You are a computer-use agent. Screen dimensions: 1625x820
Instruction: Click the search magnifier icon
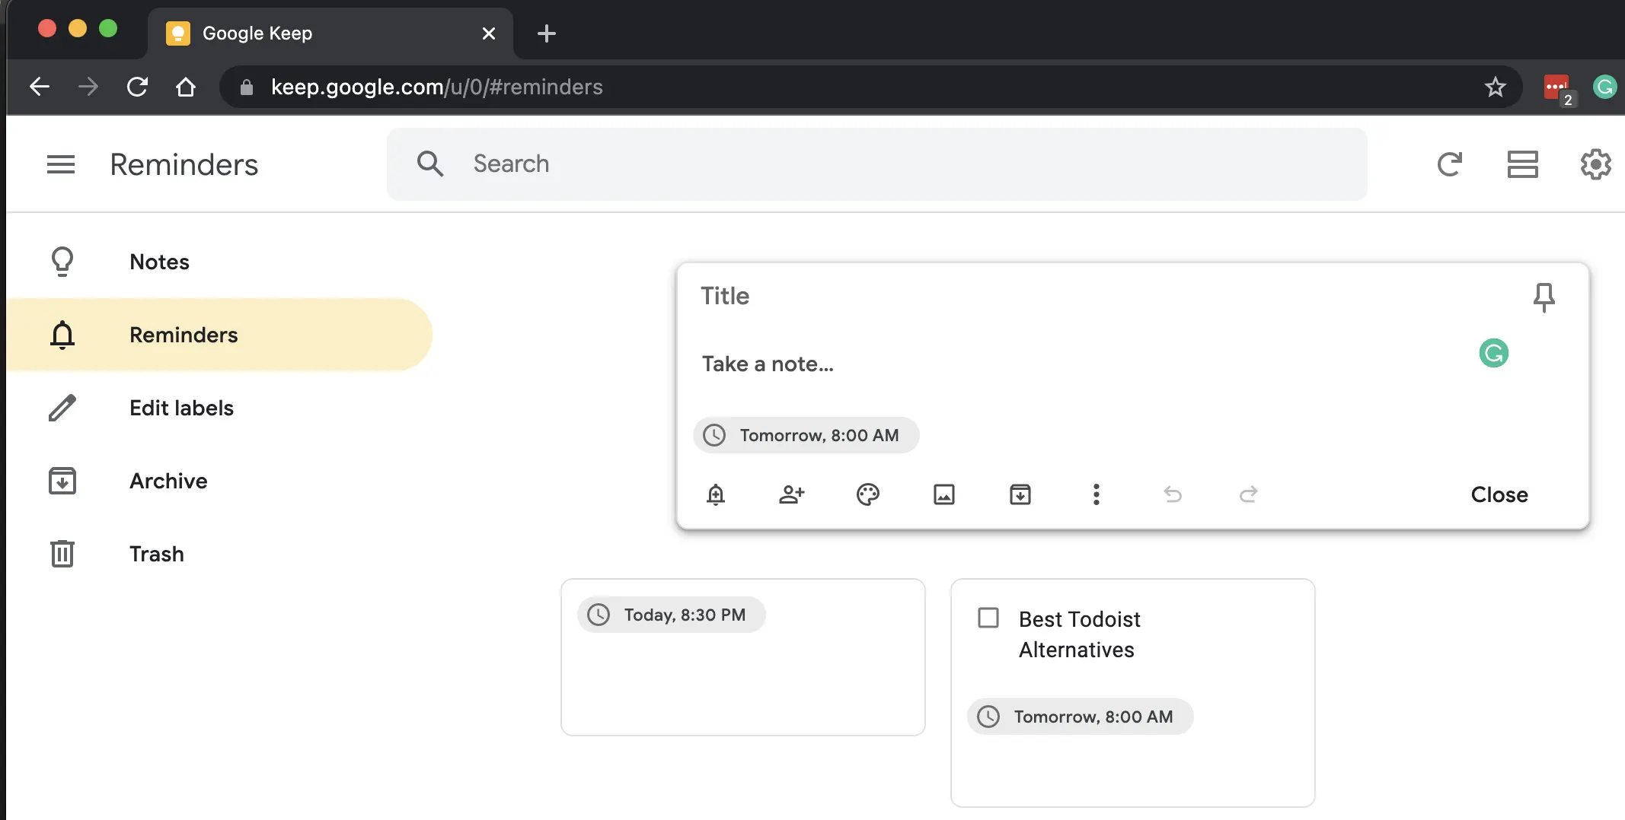430,164
